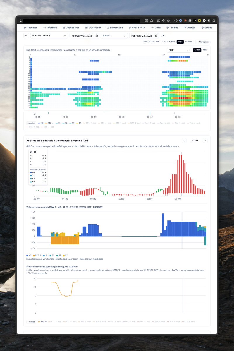Screen dimensions: 234x351
Task: Click the bell icon of Alertas
Action: (x=185, y=28)
